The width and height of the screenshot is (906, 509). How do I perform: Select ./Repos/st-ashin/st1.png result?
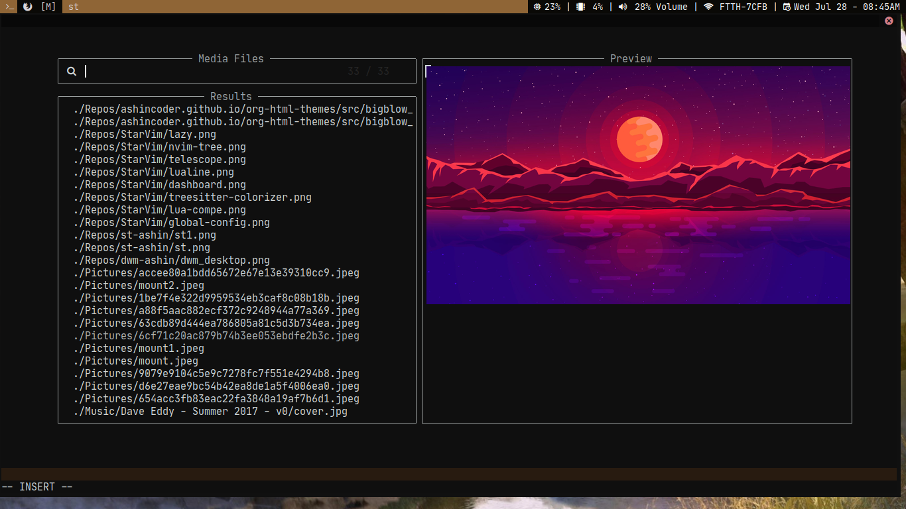[145, 235]
